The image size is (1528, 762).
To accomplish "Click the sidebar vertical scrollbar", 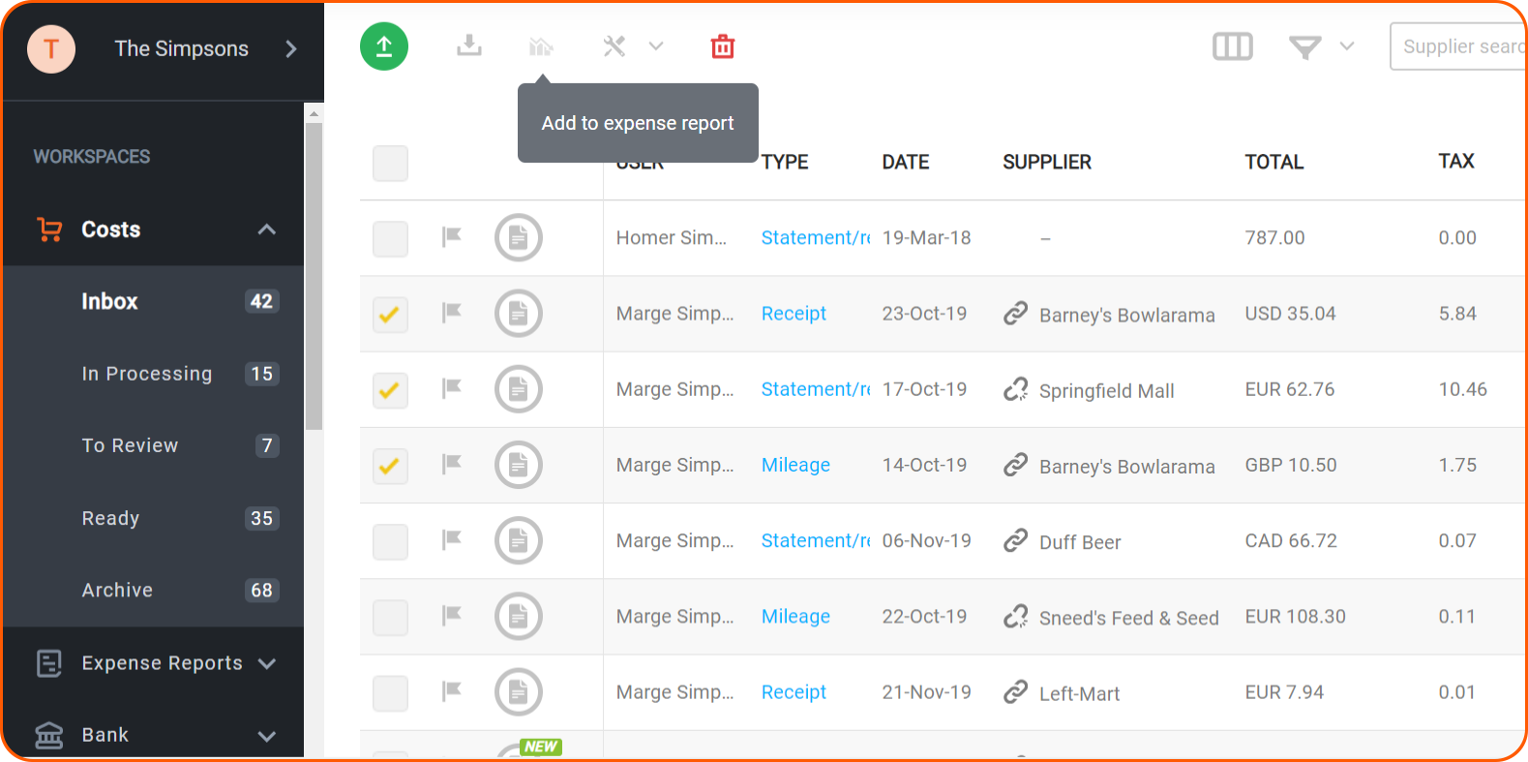I will pyautogui.click(x=314, y=276).
